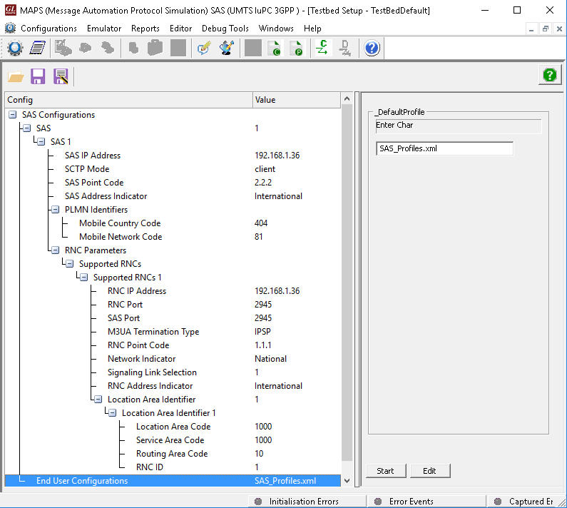567x508 pixels.
Task: Click the message editor paint icon
Action: [227, 48]
